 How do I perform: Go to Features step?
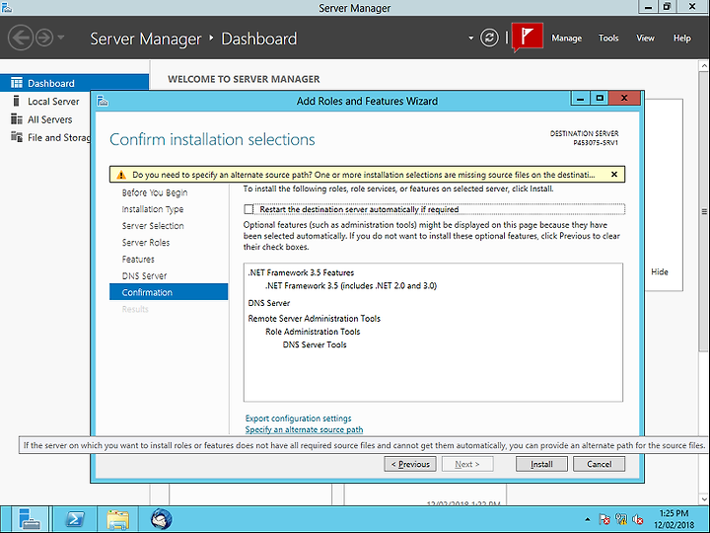coord(138,260)
